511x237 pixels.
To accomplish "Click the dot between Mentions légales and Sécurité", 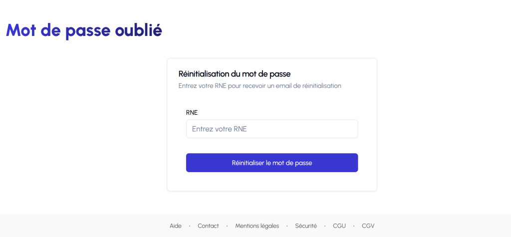I will tap(287, 226).
